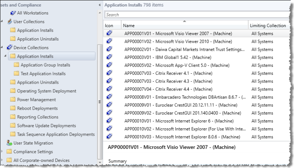Click the Reporting Collections folder icon

click(x=13, y=117)
